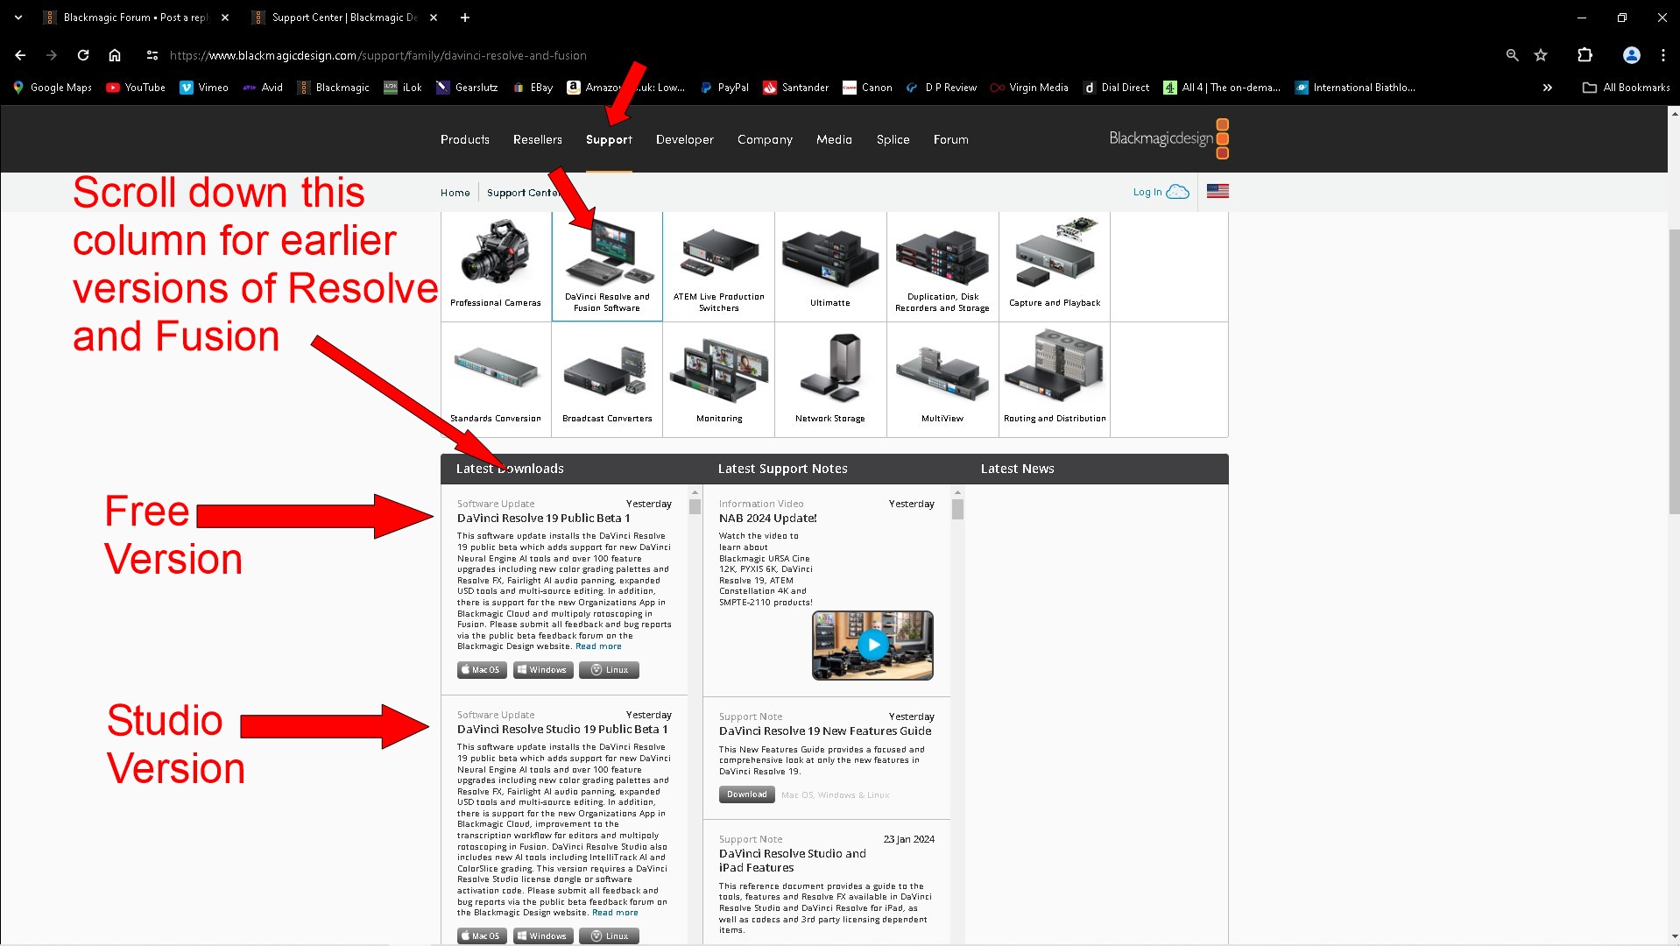Click the Latest Support Notes scrollbar thumb
Screen dimensions: 1680x946
pyautogui.click(x=957, y=509)
